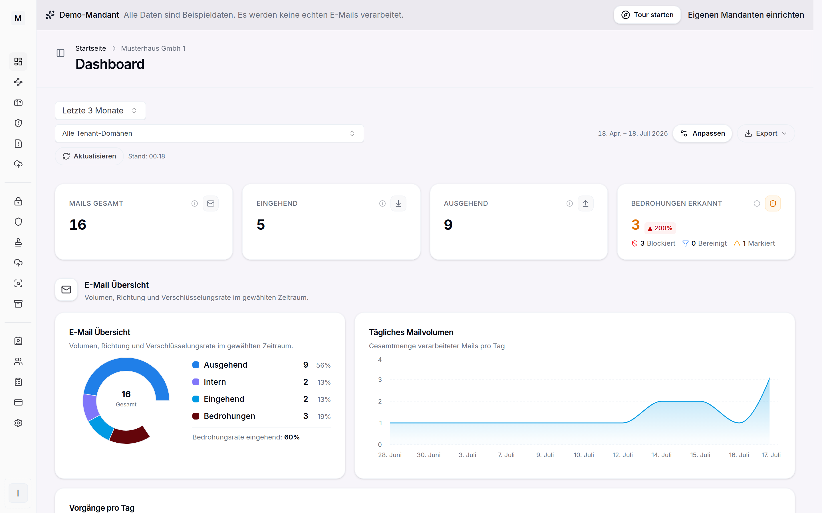Screen dimensions: 822x513
Task: Refresh data with Aktualisieren button
Action: [x=89, y=156]
